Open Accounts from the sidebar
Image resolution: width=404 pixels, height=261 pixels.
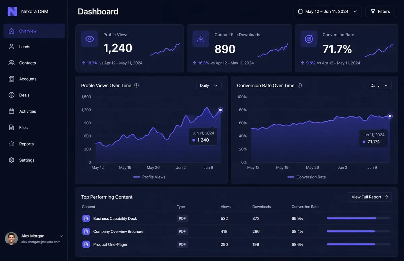tap(34, 79)
